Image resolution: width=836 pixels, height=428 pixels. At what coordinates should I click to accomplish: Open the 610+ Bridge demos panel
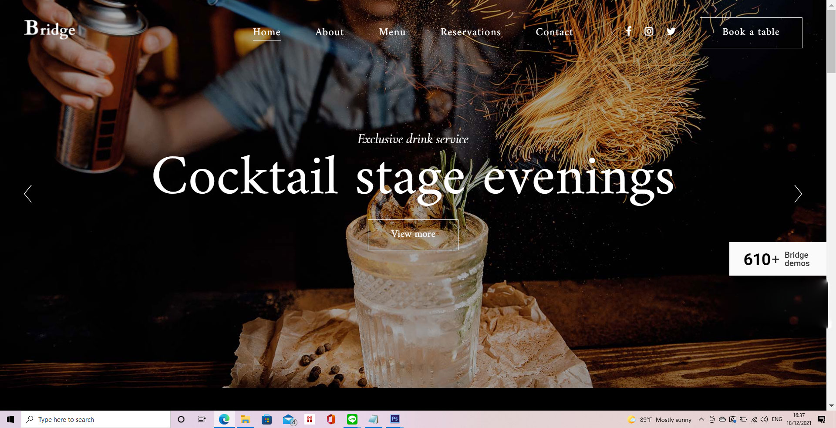(778, 259)
